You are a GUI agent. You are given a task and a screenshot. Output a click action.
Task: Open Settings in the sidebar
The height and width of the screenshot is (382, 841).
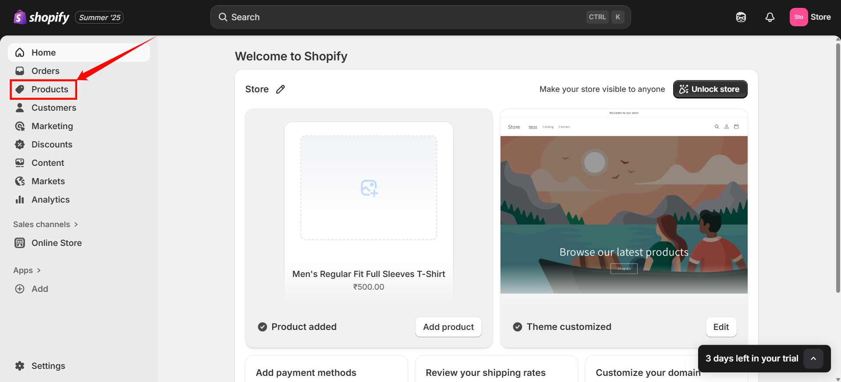79,366
